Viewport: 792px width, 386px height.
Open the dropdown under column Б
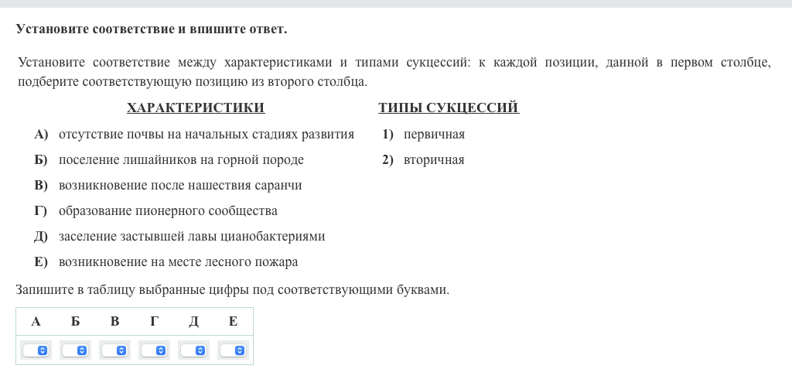(76, 350)
